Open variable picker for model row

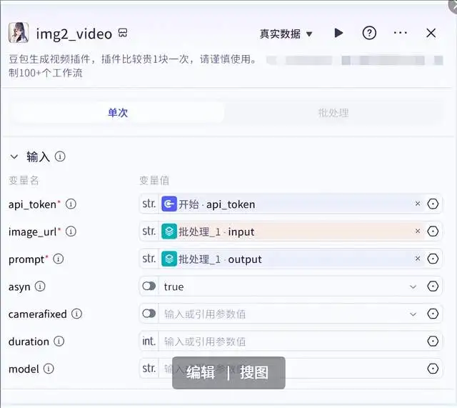coord(433,369)
